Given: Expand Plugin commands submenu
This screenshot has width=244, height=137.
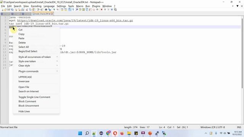Looking at the screenshot, I should [36, 71].
